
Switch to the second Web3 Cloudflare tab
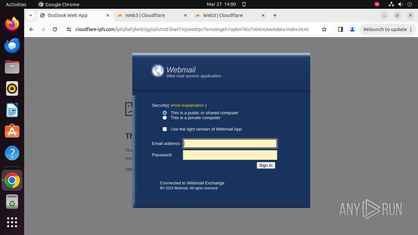tap(152, 15)
